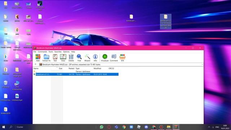Select the Untitled.mp4 file with blue icon
This screenshot has width=231, height=130.
click(x=17, y=97)
